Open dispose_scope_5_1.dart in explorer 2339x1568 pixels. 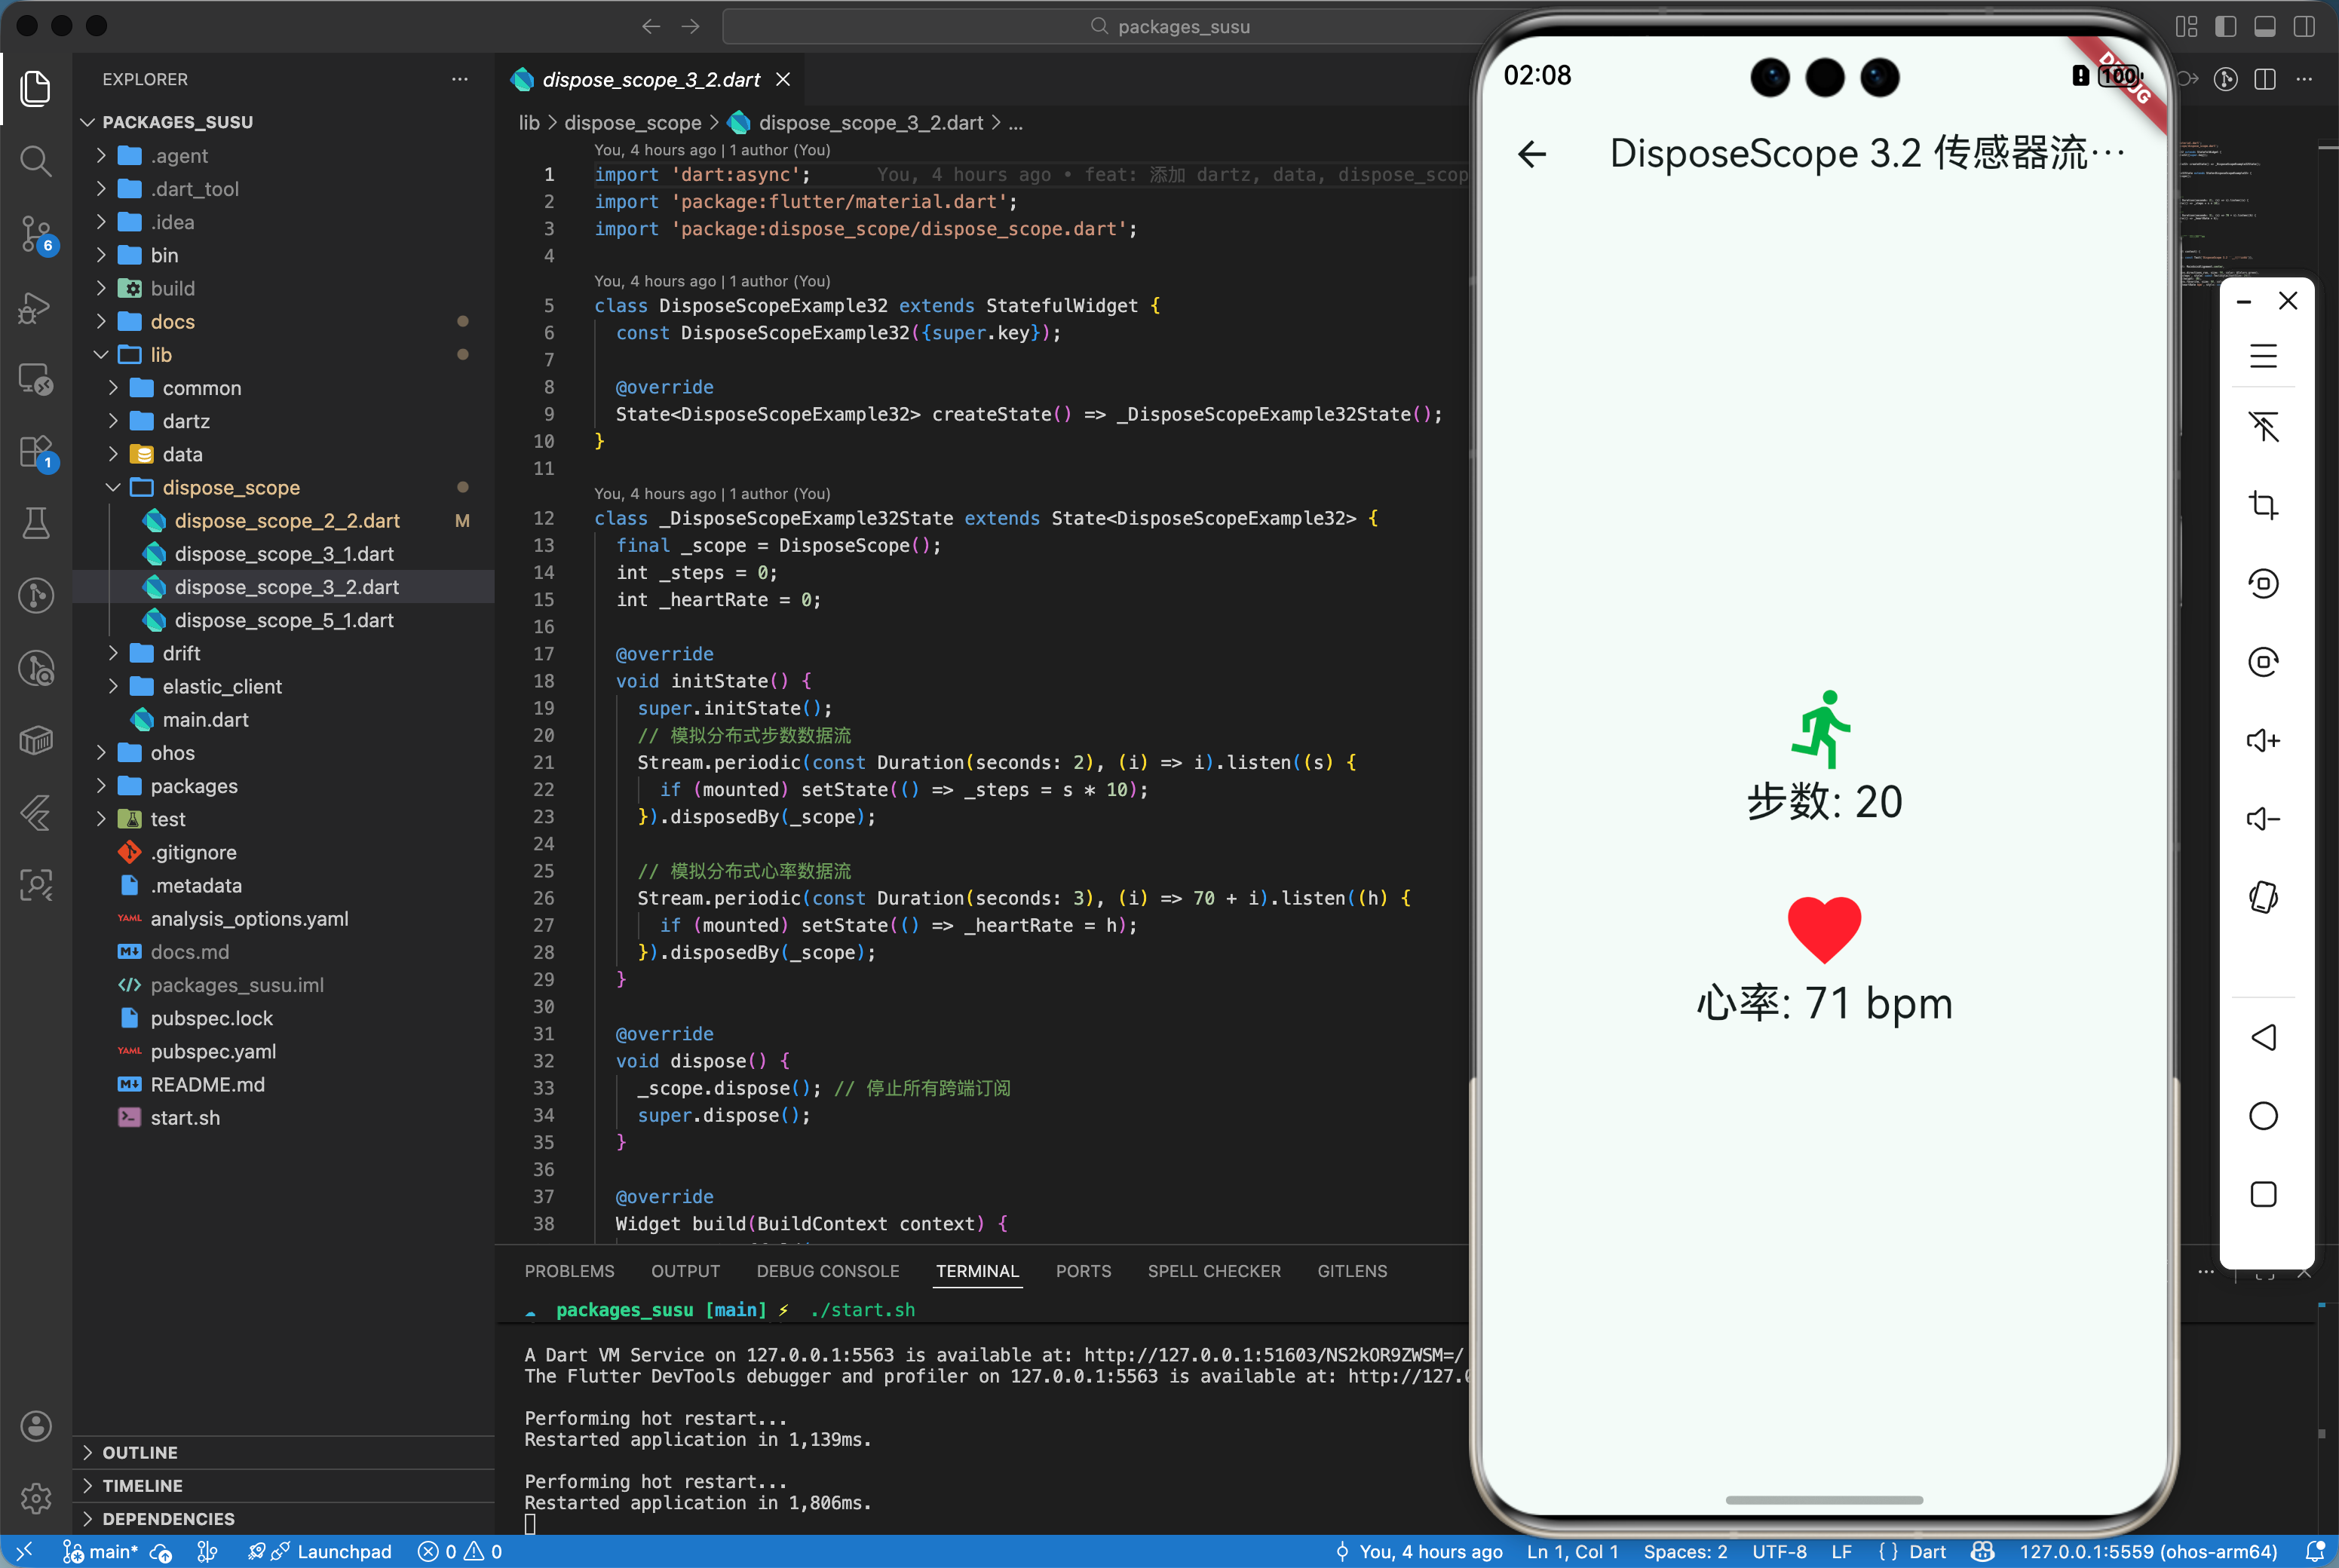pos(284,620)
